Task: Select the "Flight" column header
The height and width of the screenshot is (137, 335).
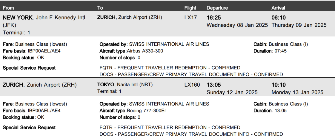Action: click(x=190, y=8)
